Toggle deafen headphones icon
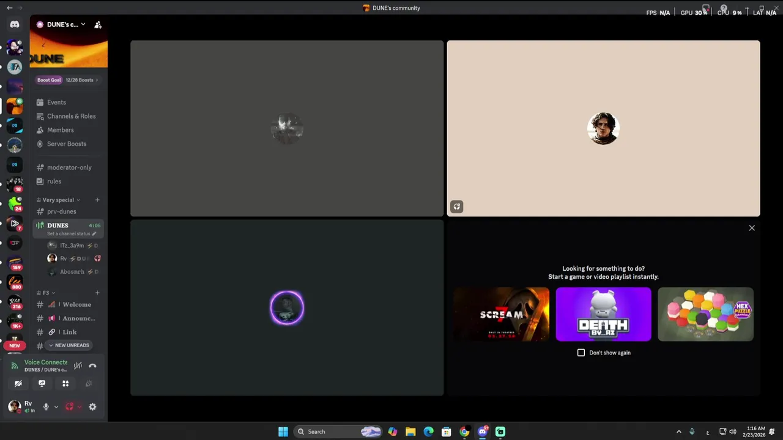 click(69, 407)
